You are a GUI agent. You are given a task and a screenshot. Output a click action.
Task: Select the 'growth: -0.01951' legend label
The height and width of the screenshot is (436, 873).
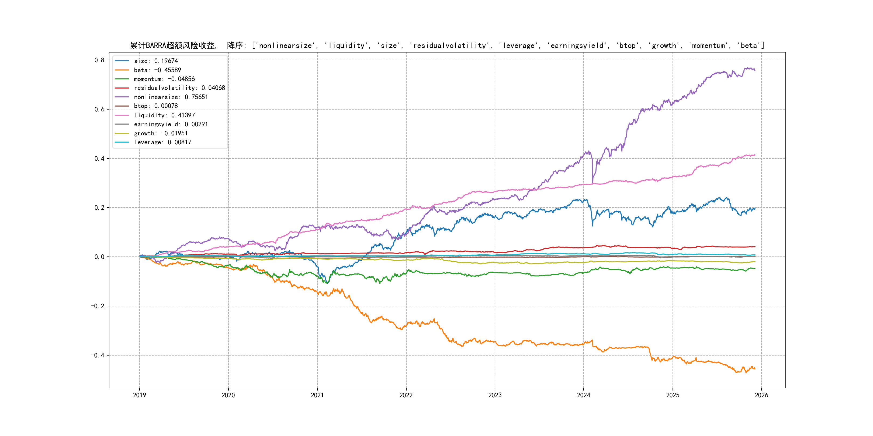coord(161,133)
